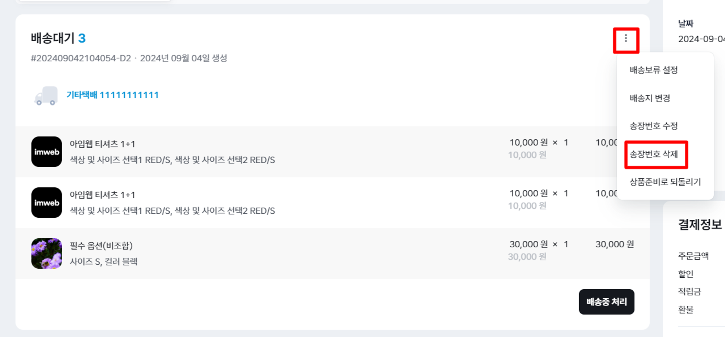Click the 결제정보 panel heading
Screen dimensions: 725x337
click(x=700, y=225)
